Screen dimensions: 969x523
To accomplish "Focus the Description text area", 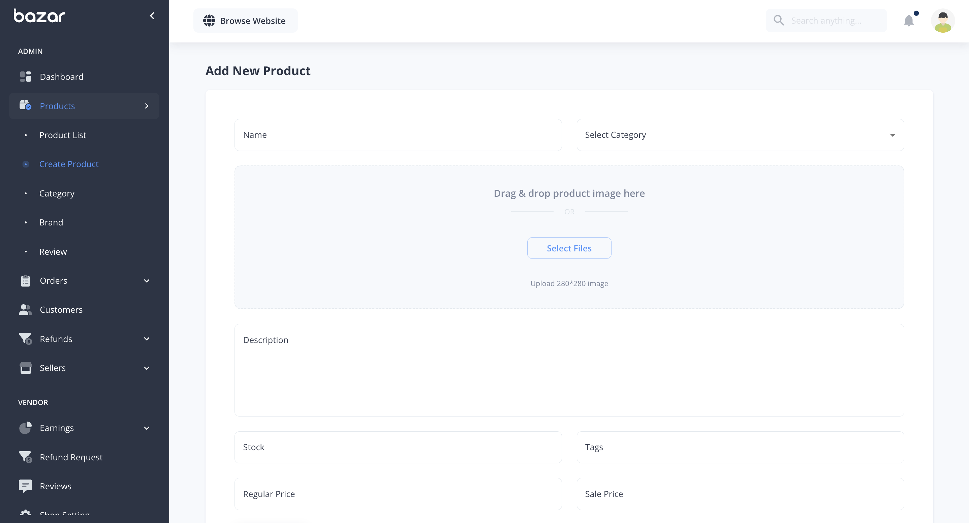I will tap(569, 370).
